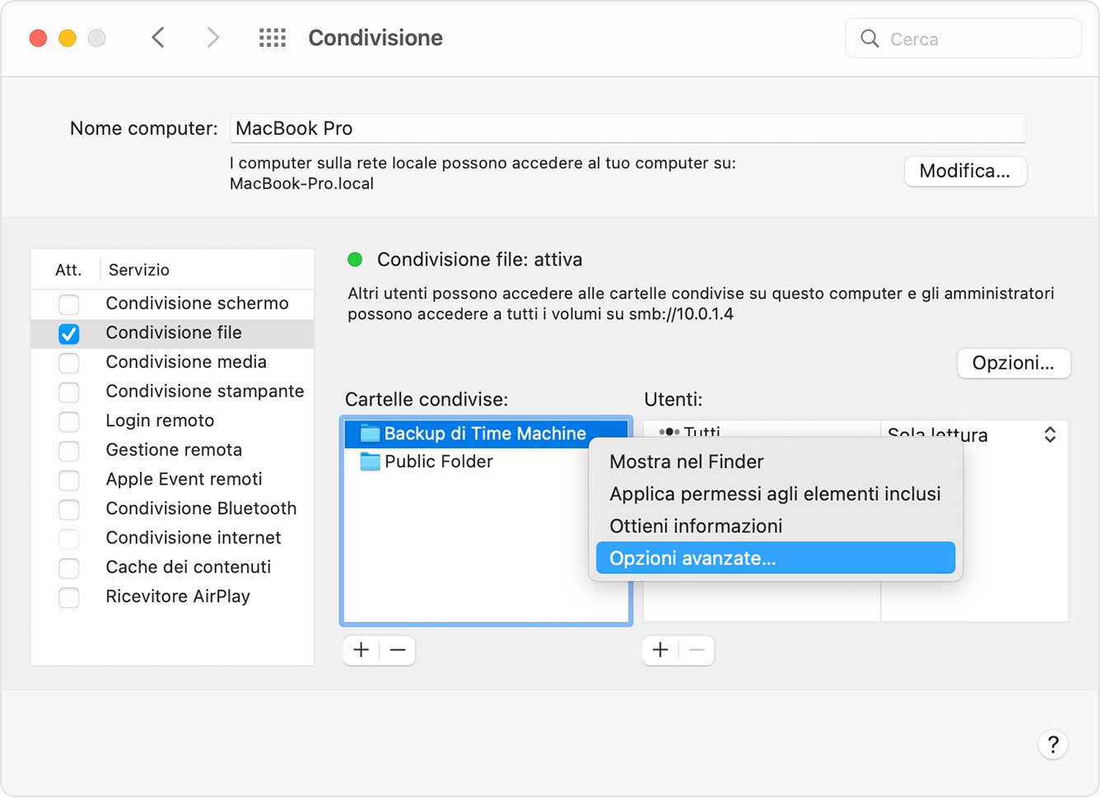This screenshot has height=798, width=1100.
Task: Show all preferences grid icon
Action: click(273, 38)
